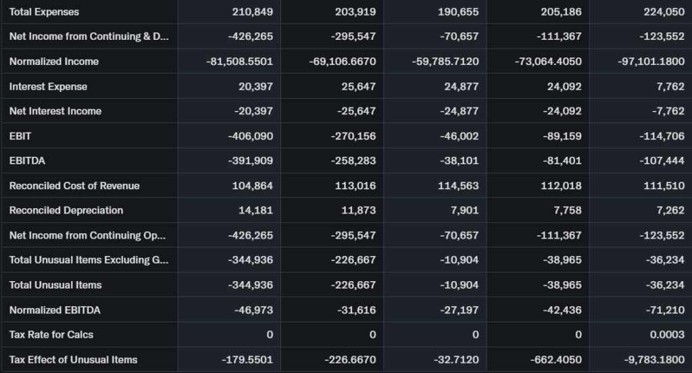Click the Total Unusual Items row label
692x373 pixels.
click(55, 285)
